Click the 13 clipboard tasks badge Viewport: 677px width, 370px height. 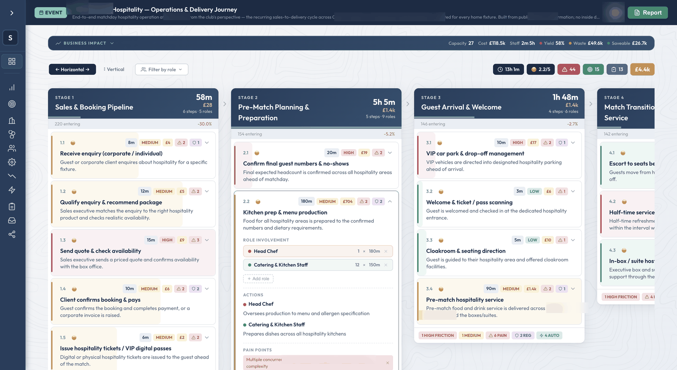click(617, 69)
